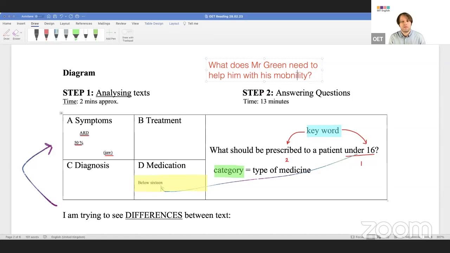This screenshot has height=253, width=450.
Task: Pick the white pen
Action: 86,34
